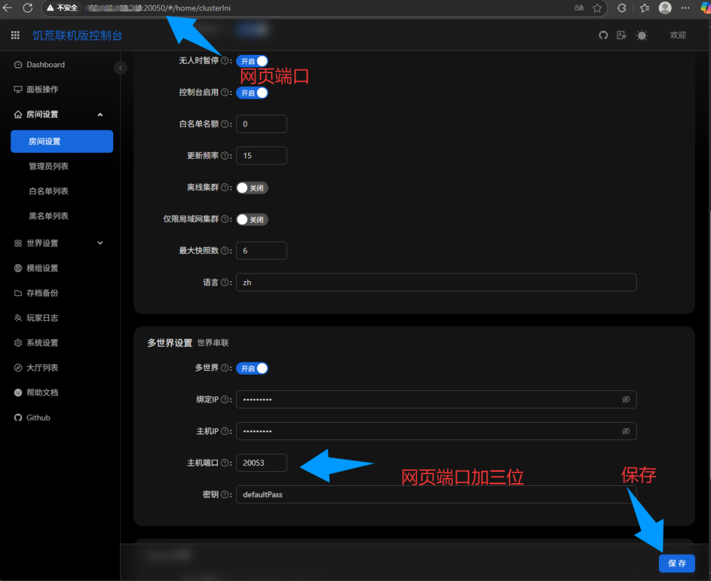Expand the 世界设置 sidebar group
This screenshot has width=711, height=581.
point(100,243)
